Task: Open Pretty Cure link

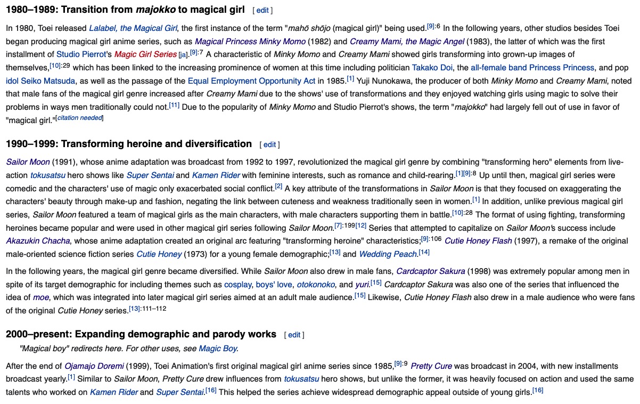Action: [x=431, y=366]
